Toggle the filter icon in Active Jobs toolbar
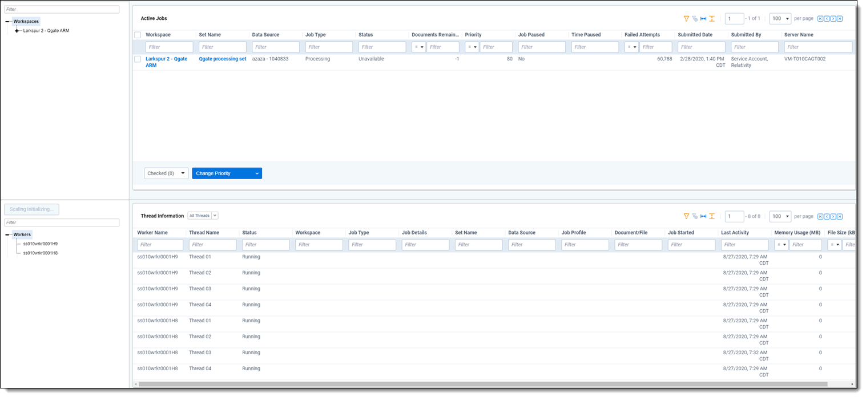866x397 pixels. pyautogui.click(x=686, y=19)
